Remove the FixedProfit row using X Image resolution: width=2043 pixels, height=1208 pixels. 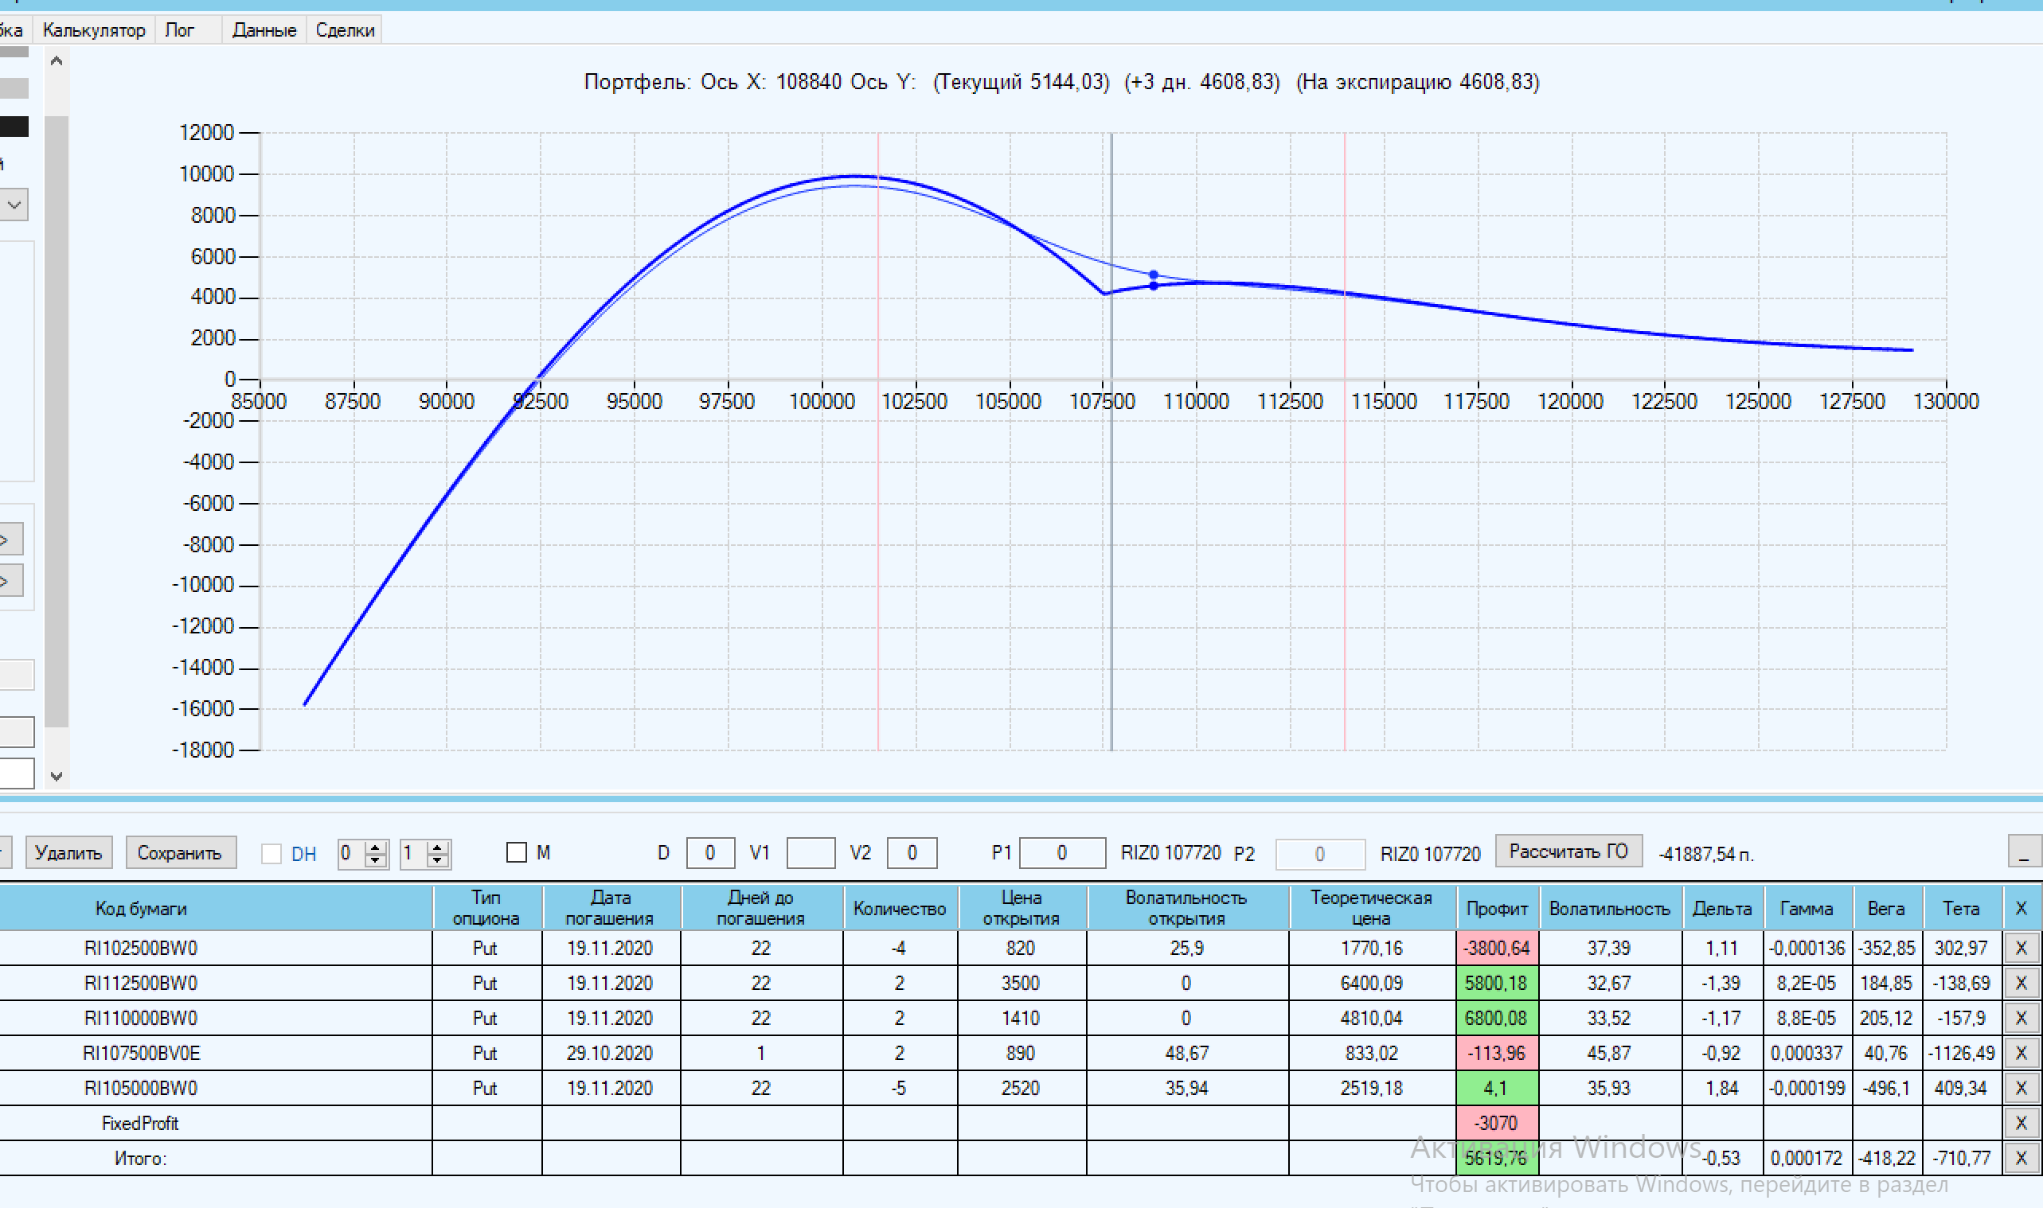2020,1124
